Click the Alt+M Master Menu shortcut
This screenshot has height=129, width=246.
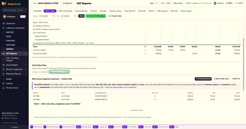tap(84, 127)
